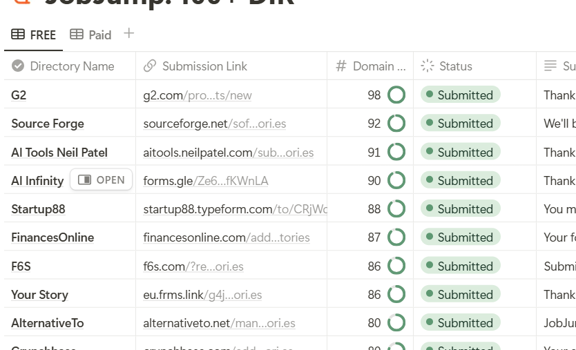Click the Submitted status for F6S
The height and width of the screenshot is (350, 576).
coord(461,266)
